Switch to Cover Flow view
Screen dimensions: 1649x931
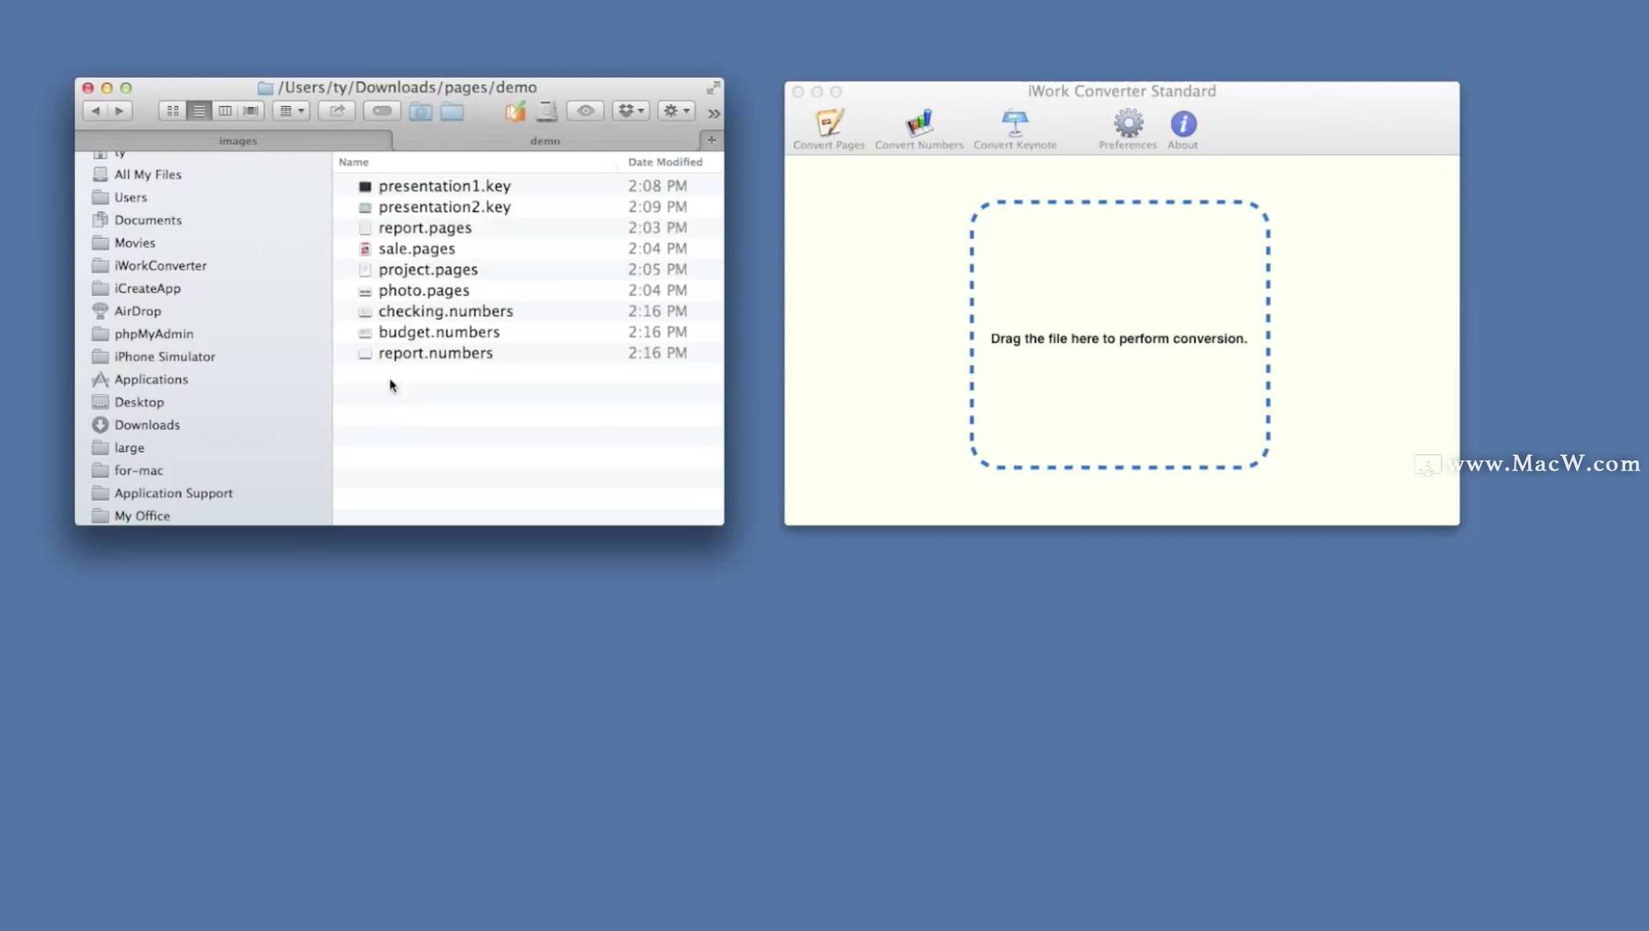[251, 111]
